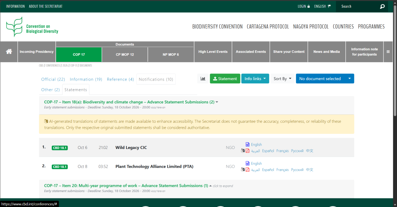This screenshot has height=207, width=397.
Task: Click ABOUT THE SECRETARIAT in the top bar
Action: [46, 6]
